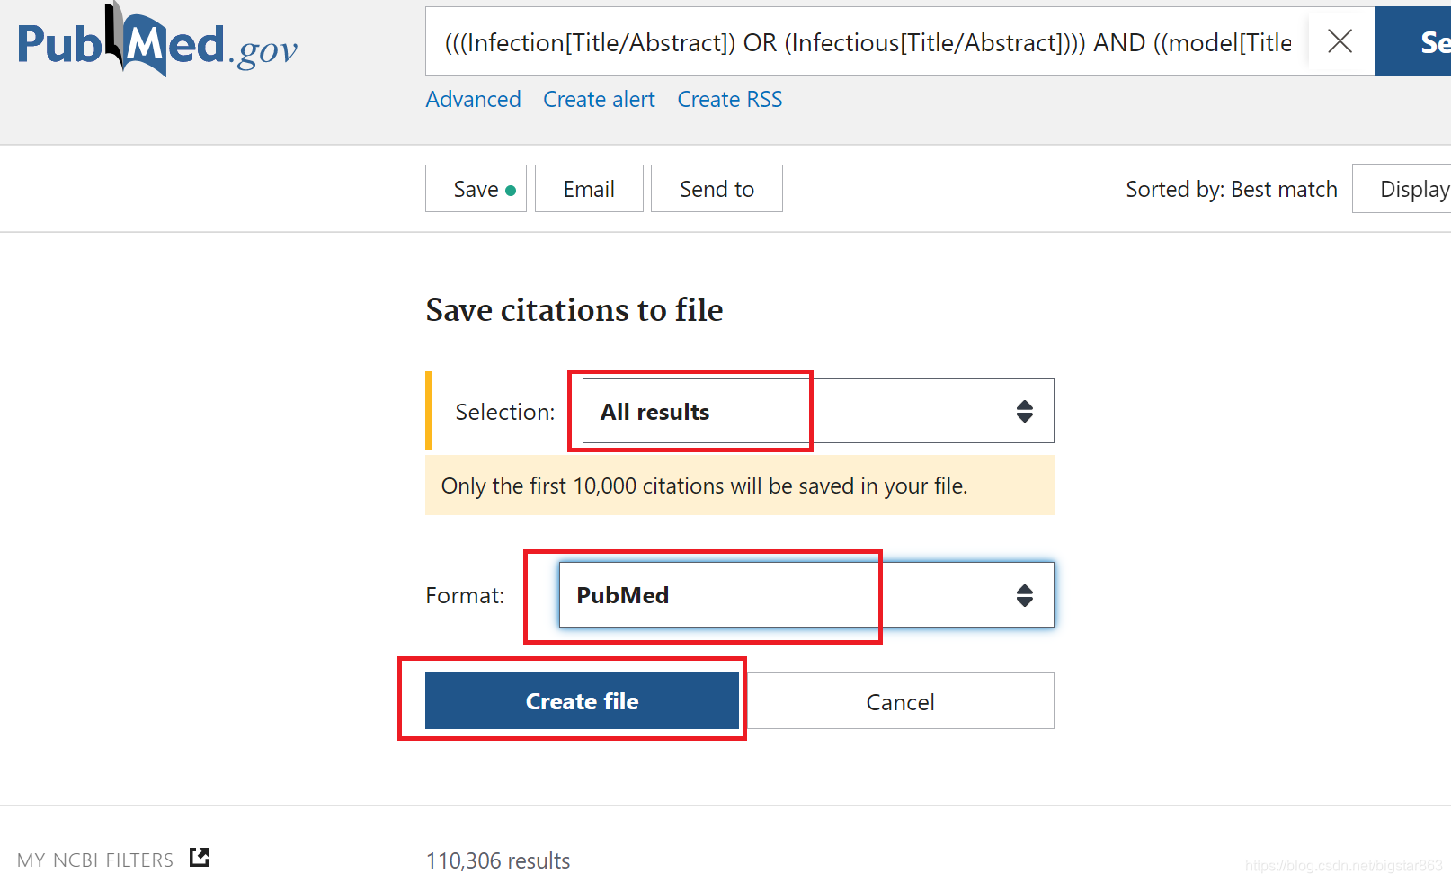Click Create alert

(x=599, y=99)
